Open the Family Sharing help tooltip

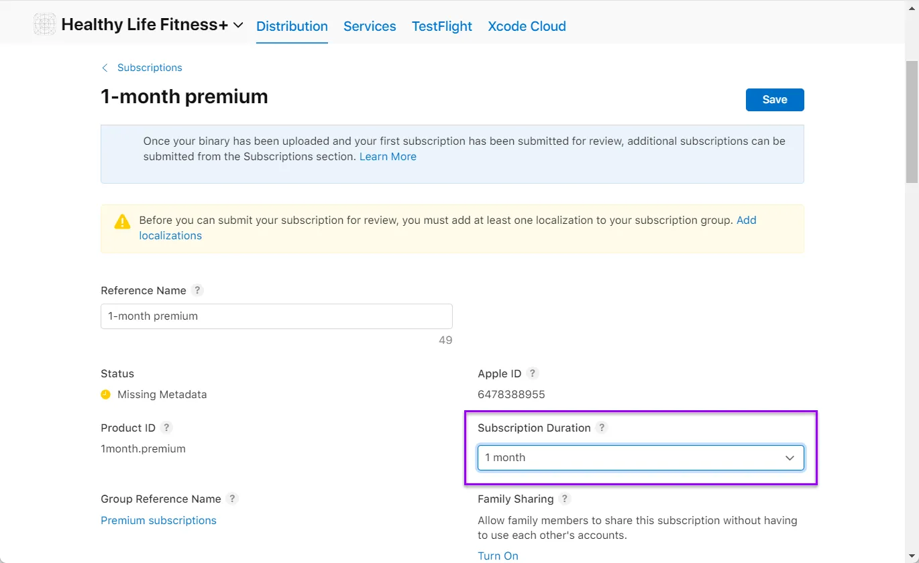tap(564, 499)
